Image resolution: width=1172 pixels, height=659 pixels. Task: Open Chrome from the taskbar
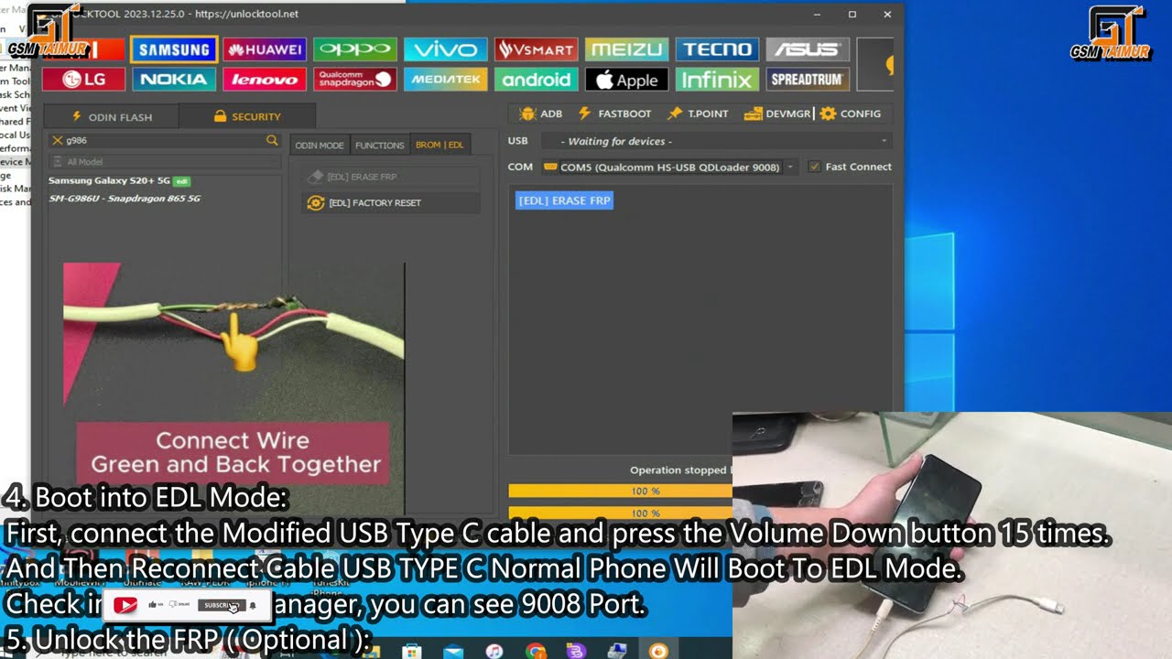[x=536, y=651]
